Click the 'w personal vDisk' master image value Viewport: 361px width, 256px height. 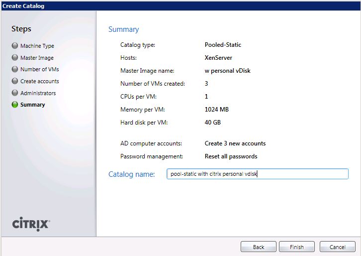click(227, 71)
